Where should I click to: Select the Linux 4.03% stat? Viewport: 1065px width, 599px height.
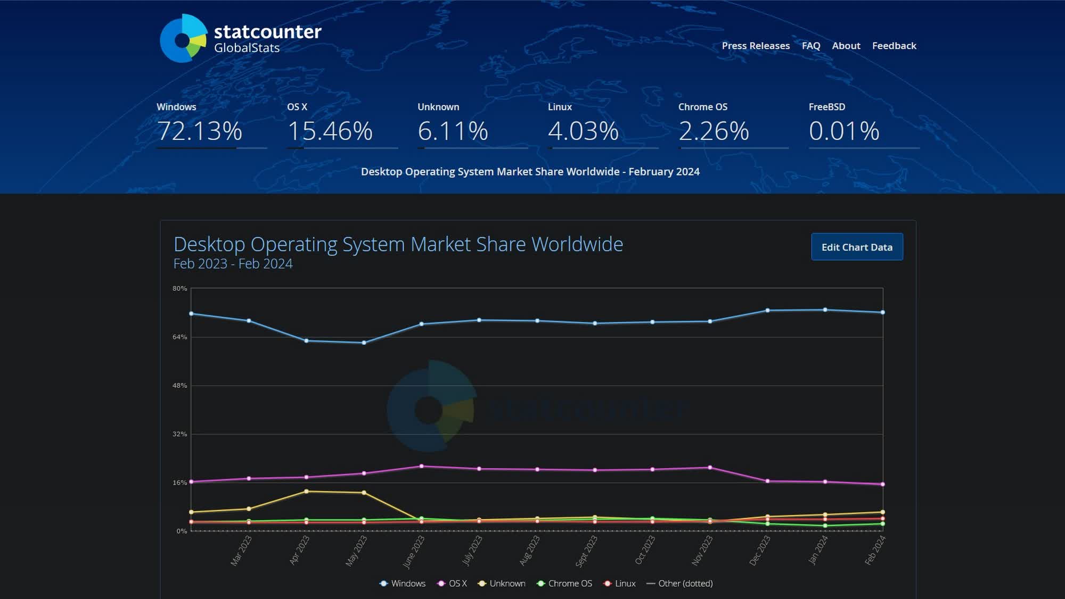tap(603, 124)
